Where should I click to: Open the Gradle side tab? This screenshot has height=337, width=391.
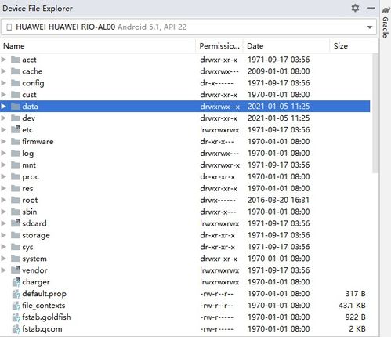(386, 23)
